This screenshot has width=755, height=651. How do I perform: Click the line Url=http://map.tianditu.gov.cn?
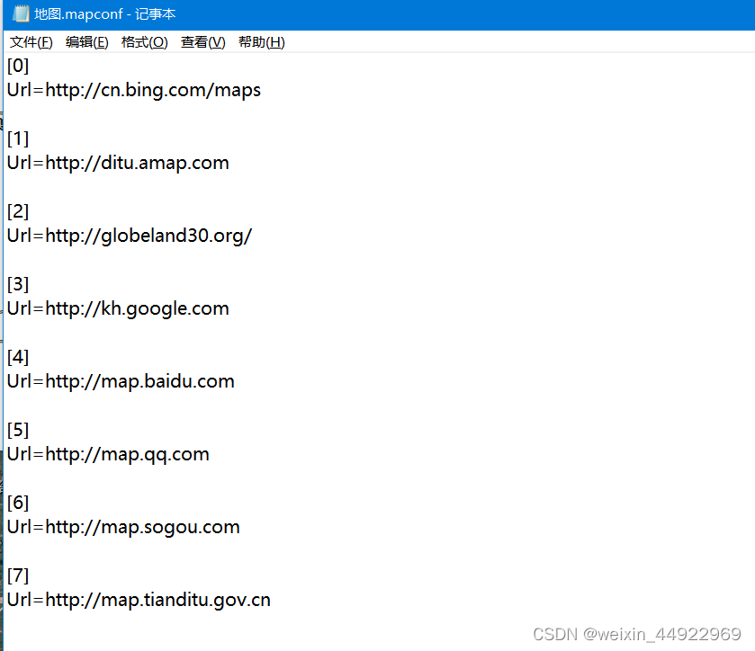[x=139, y=600]
